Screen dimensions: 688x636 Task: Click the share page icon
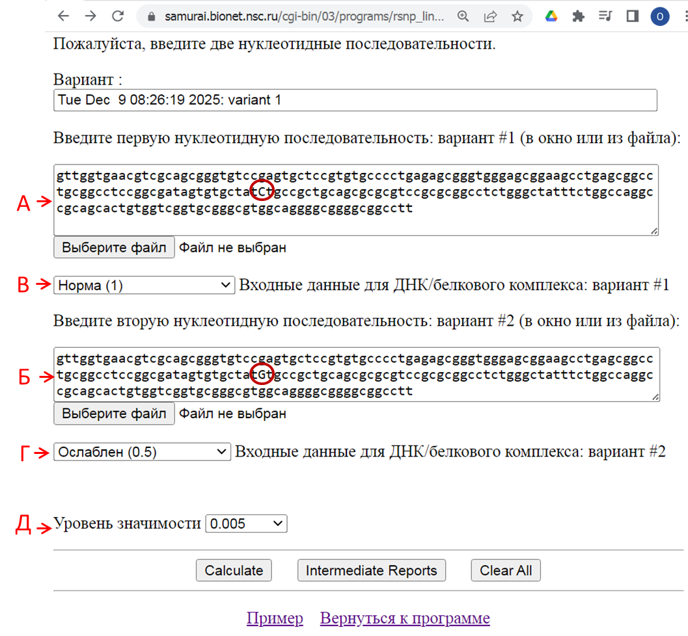pyautogui.click(x=490, y=17)
